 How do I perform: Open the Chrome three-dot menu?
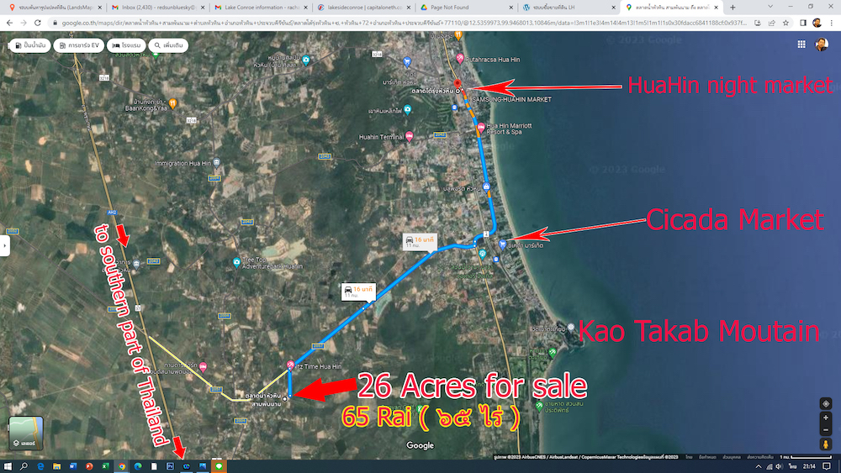[832, 23]
